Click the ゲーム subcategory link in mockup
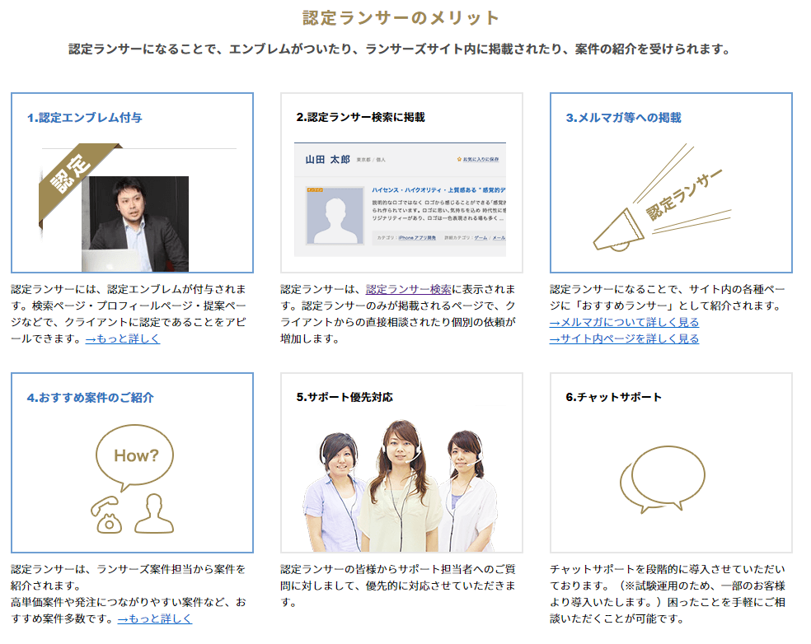 481,238
